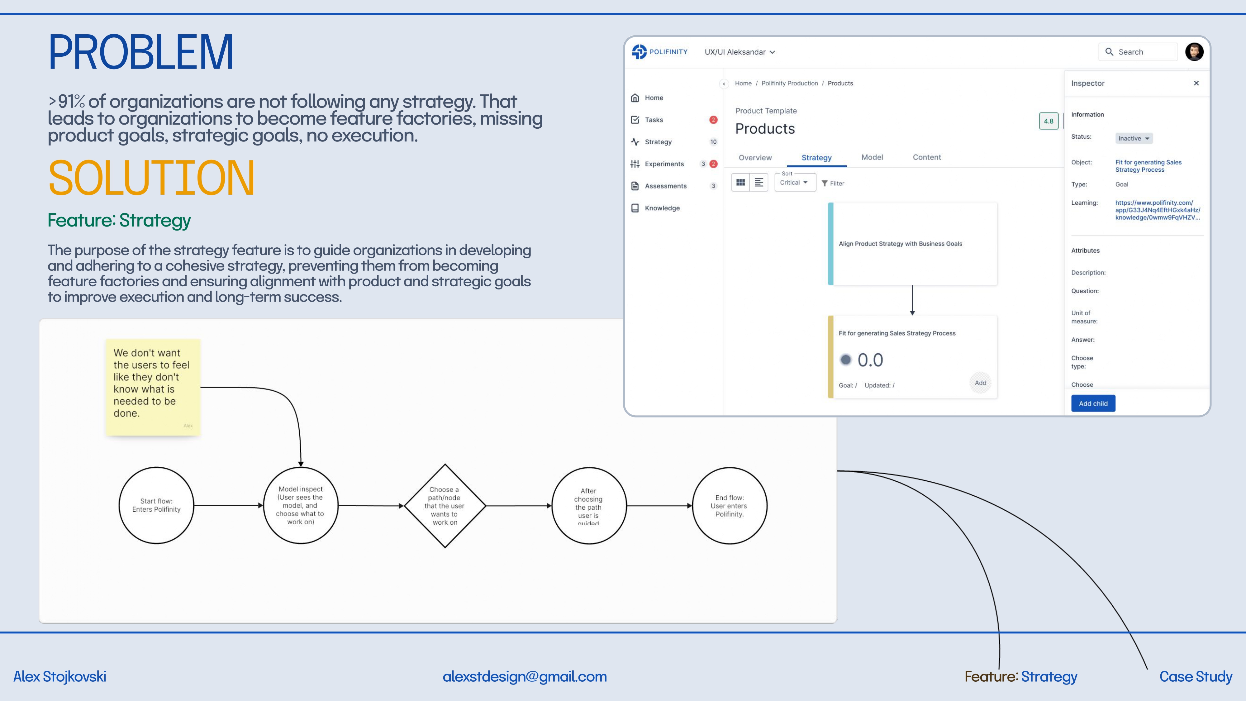Click the Polifinity logo icon

(x=639, y=52)
